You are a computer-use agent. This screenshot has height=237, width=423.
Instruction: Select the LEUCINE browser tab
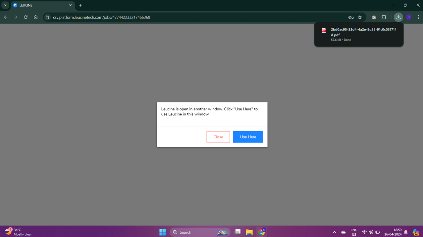point(42,5)
